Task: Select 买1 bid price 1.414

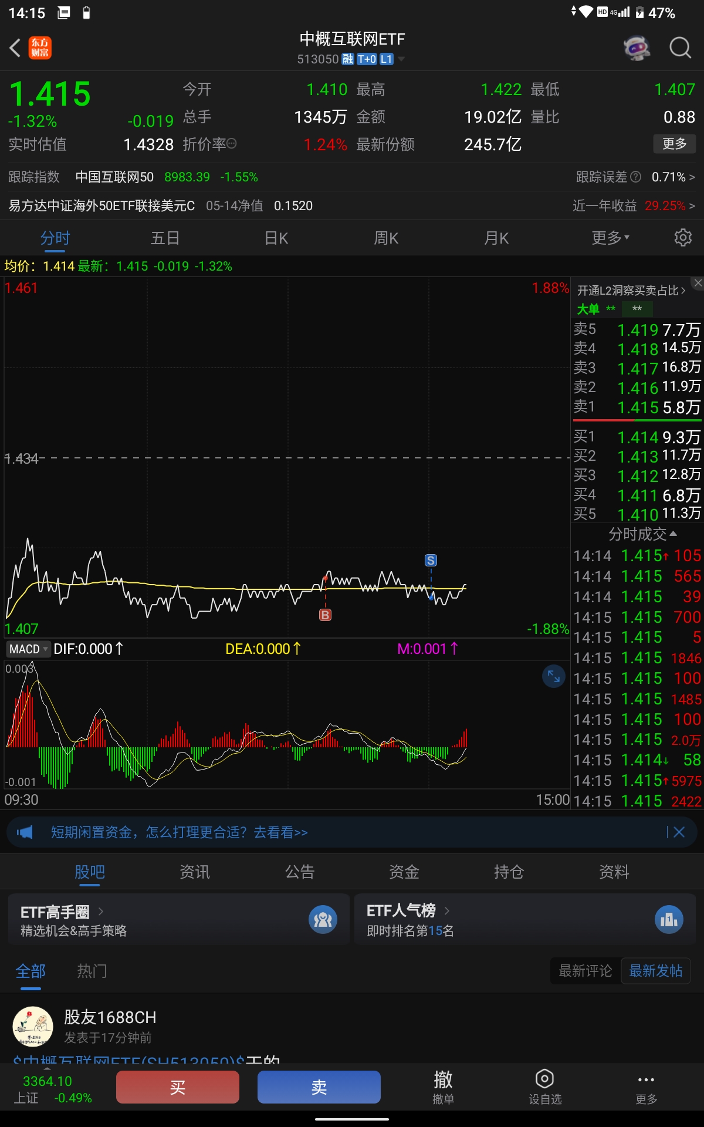Action: (x=637, y=437)
